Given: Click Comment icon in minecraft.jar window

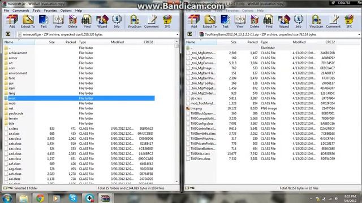Looking at the screenshot, I should tap(152, 21).
